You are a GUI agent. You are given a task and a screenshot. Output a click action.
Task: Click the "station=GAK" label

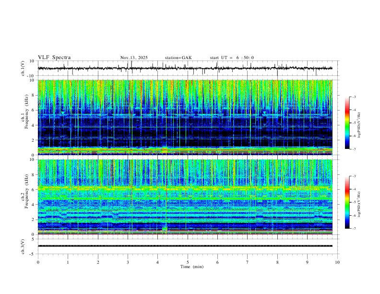(x=178, y=58)
